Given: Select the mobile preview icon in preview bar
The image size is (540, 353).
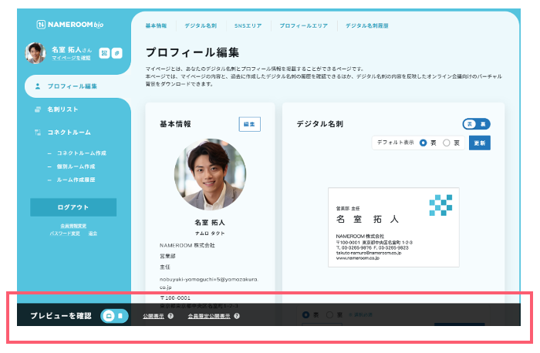Looking at the screenshot, I should point(120,316).
